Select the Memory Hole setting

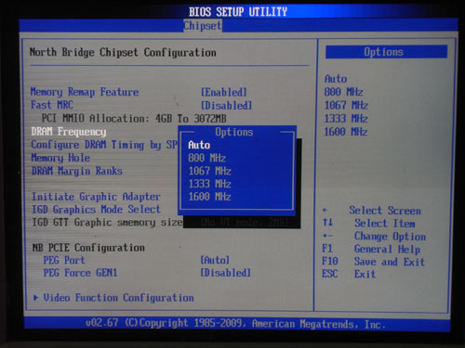click(60, 158)
